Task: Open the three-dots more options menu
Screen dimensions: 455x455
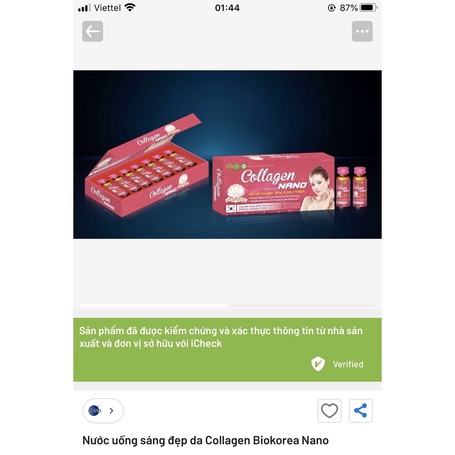Action: pos(362,32)
